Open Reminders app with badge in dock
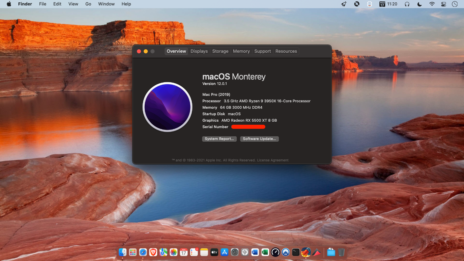464x261 pixels. 194,252
